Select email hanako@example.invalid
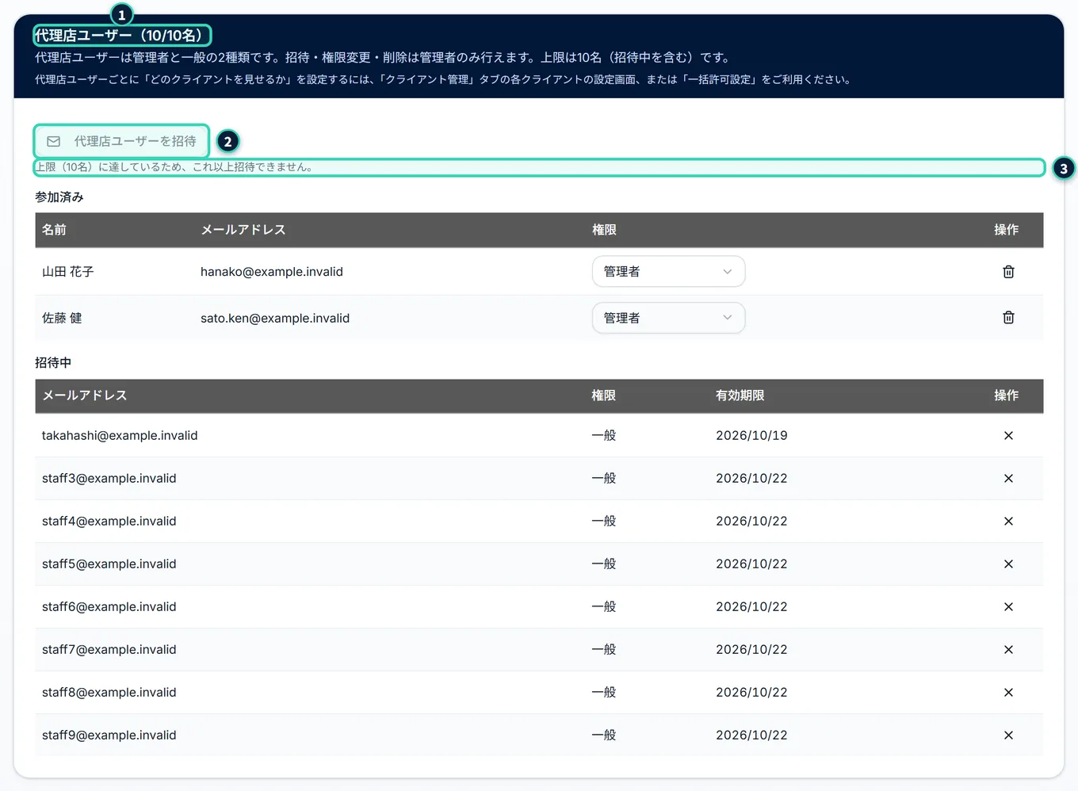 pyautogui.click(x=272, y=272)
